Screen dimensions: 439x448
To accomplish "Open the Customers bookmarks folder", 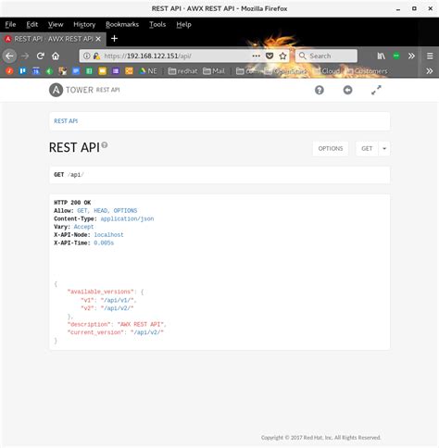I will [367, 71].
